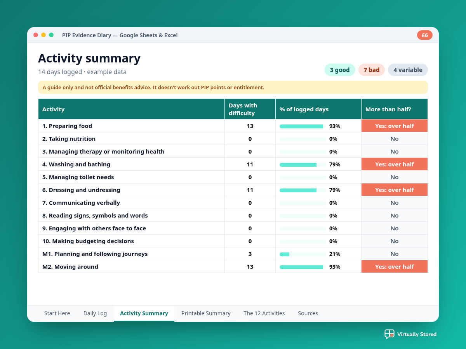
Task: Select the '4. Washing and bathing' row label
Action: [x=76, y=164]
